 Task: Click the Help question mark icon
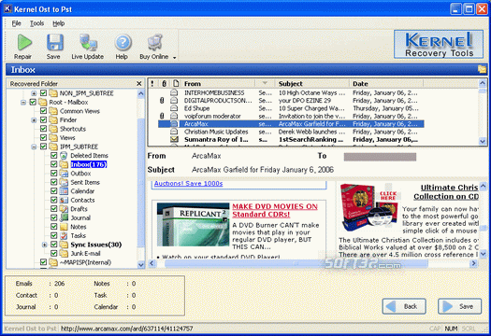point(123,43)
